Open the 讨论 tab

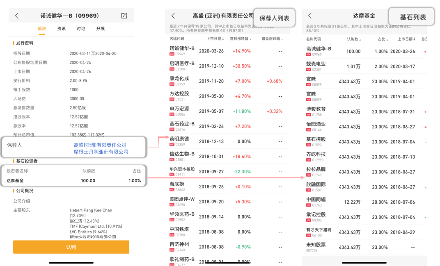pos(81,29)
